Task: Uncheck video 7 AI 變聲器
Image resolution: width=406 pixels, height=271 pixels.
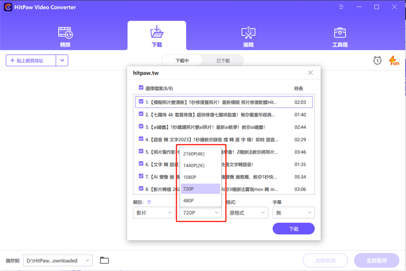Action: coord(141,176)
